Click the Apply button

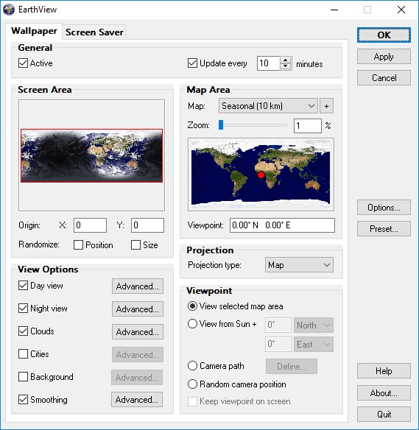point(384,57)
